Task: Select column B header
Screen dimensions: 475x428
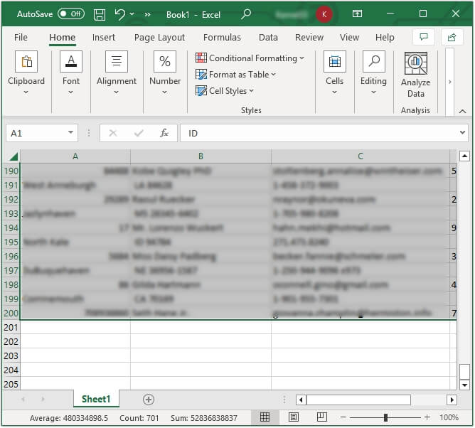Action: 201,156
